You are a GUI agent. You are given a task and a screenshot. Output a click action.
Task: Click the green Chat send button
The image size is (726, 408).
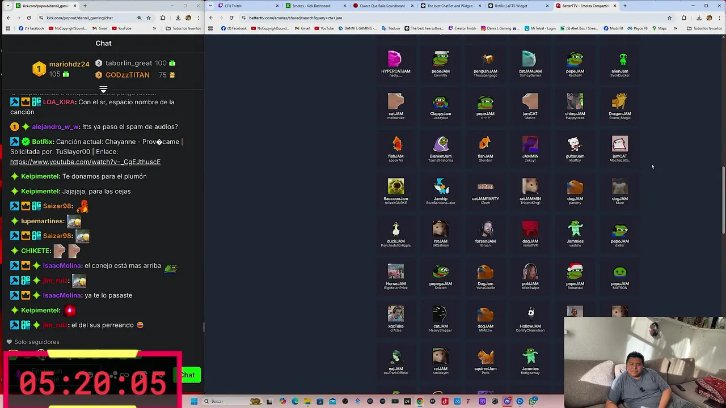pos(188,375)
